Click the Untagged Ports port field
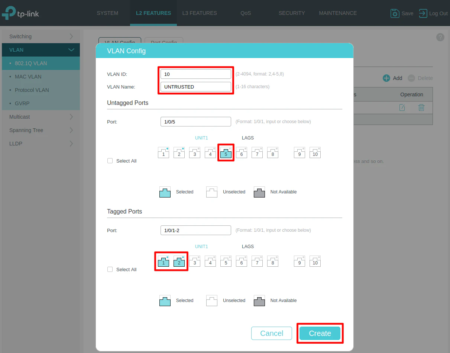 click(196, 122)
